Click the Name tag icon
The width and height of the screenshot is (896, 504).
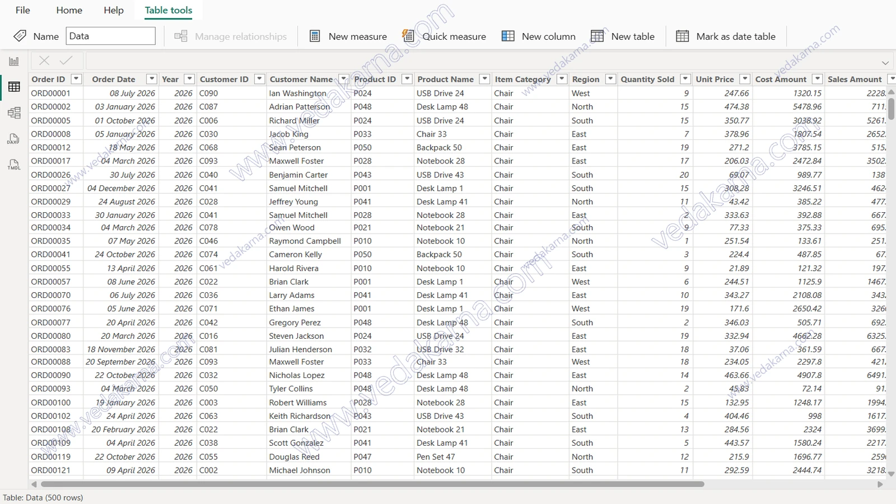click(20, 36)
